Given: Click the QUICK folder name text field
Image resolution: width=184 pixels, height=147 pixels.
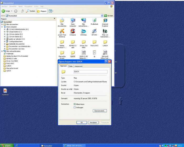Looking at the screenshot, I should click(90, 72).
